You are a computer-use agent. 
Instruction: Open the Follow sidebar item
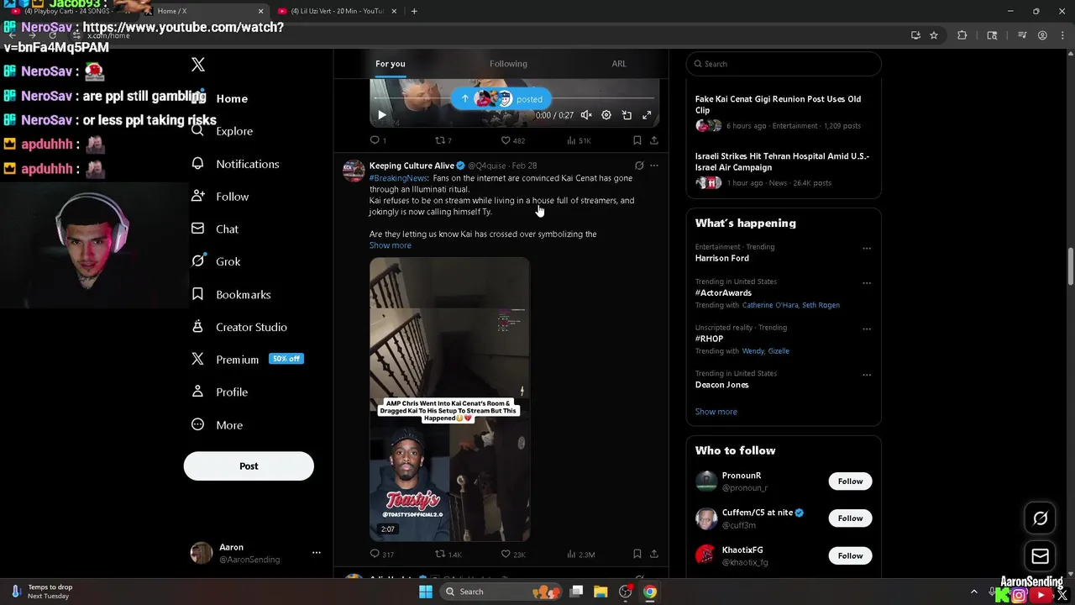220,197
